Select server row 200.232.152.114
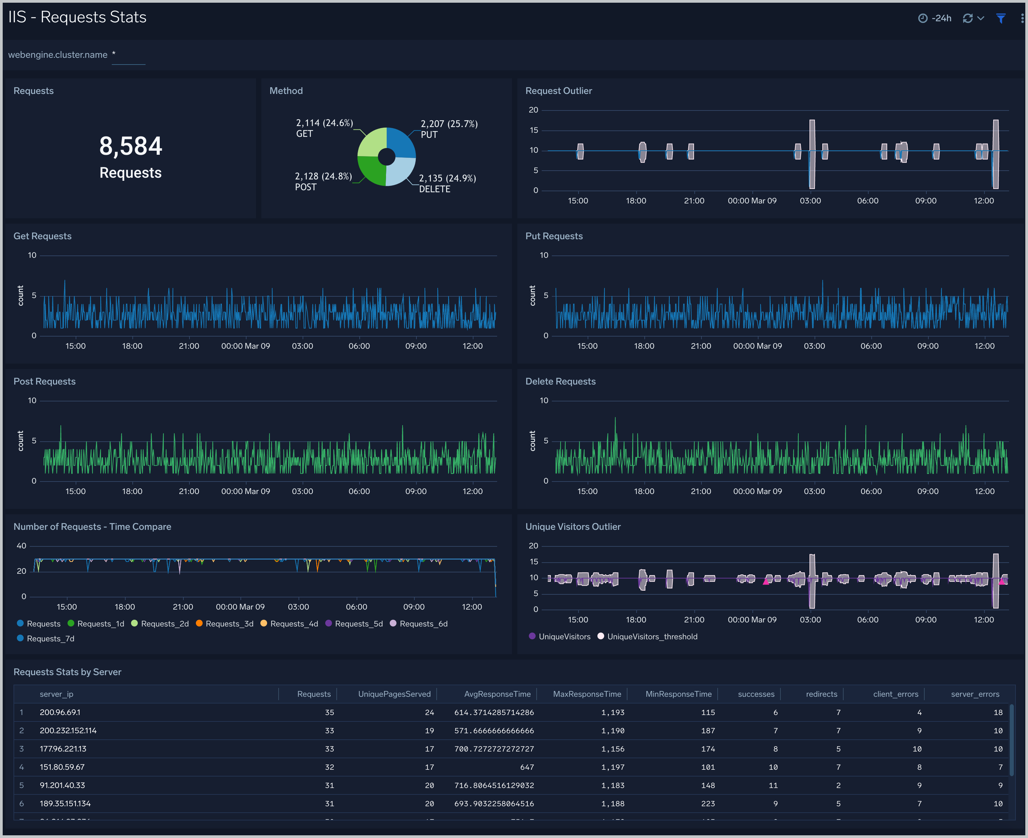The width and height of the screenshot is (1028, 838). click(x=511, y=731)
